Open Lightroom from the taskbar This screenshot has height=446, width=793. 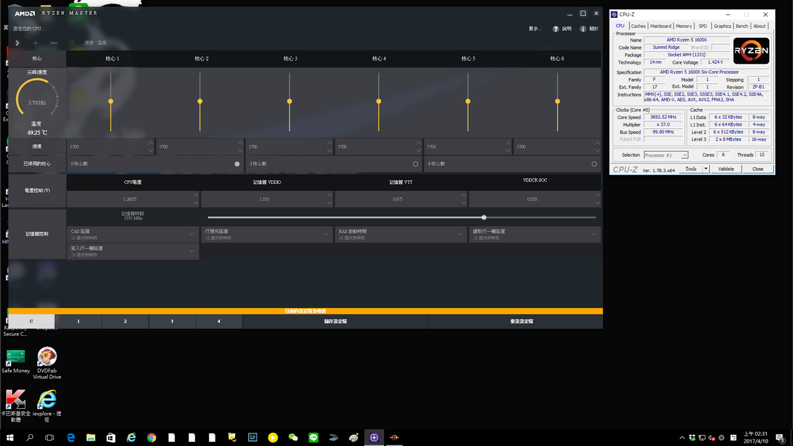point(252,437)
